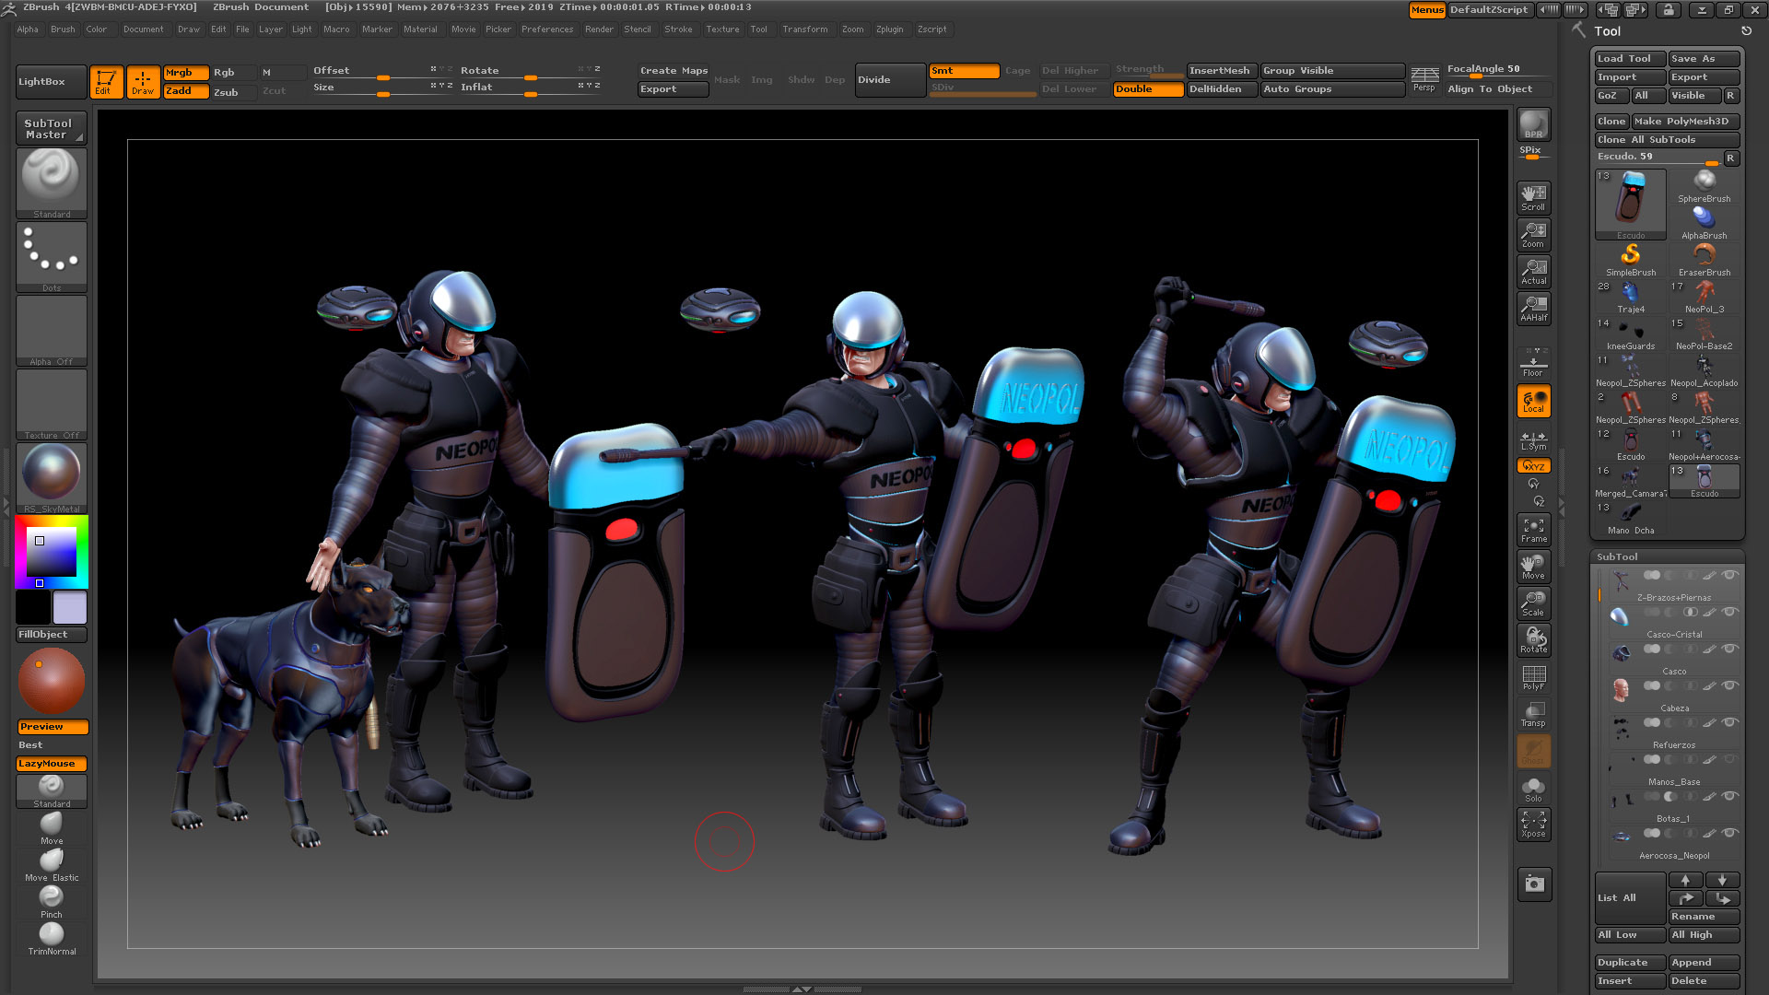
Task: Open the Transform menu
Action: 804,29
